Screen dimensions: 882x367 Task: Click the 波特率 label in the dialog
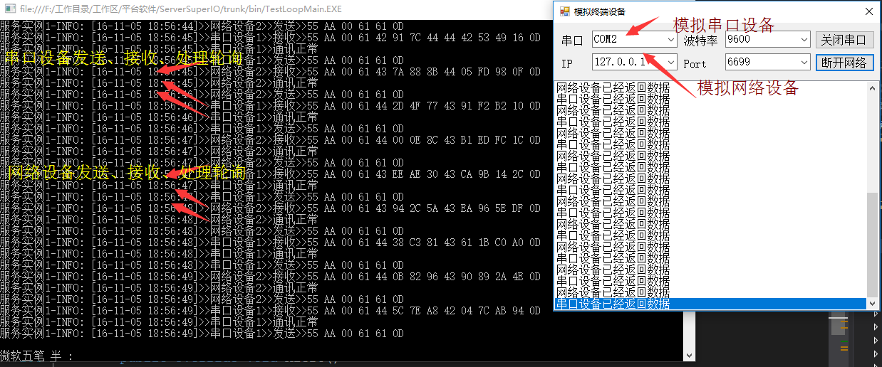(x=700, y=41)
